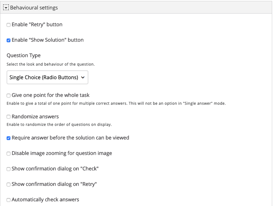Image resolution: width=275 pixels, height=206 pixels.
Task: Open the Question Type dropdown
Action: [47, 77]
